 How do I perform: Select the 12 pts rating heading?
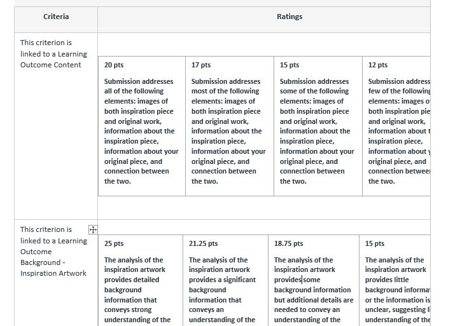point(378,65)
